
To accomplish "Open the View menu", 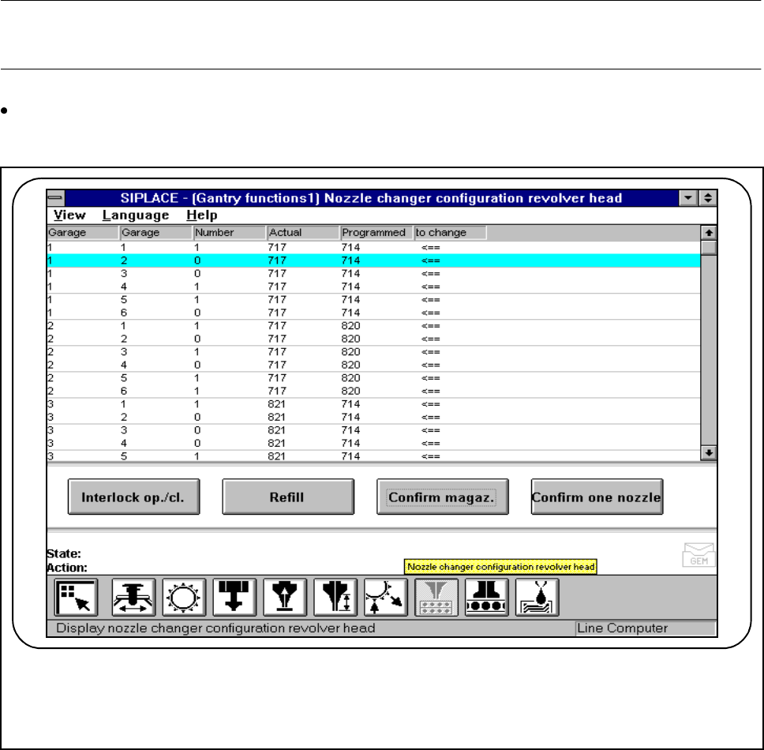I will click(69, 215).
